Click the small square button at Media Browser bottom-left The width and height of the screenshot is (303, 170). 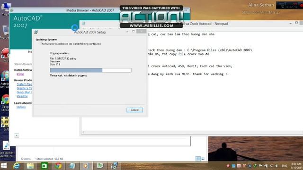17,136
